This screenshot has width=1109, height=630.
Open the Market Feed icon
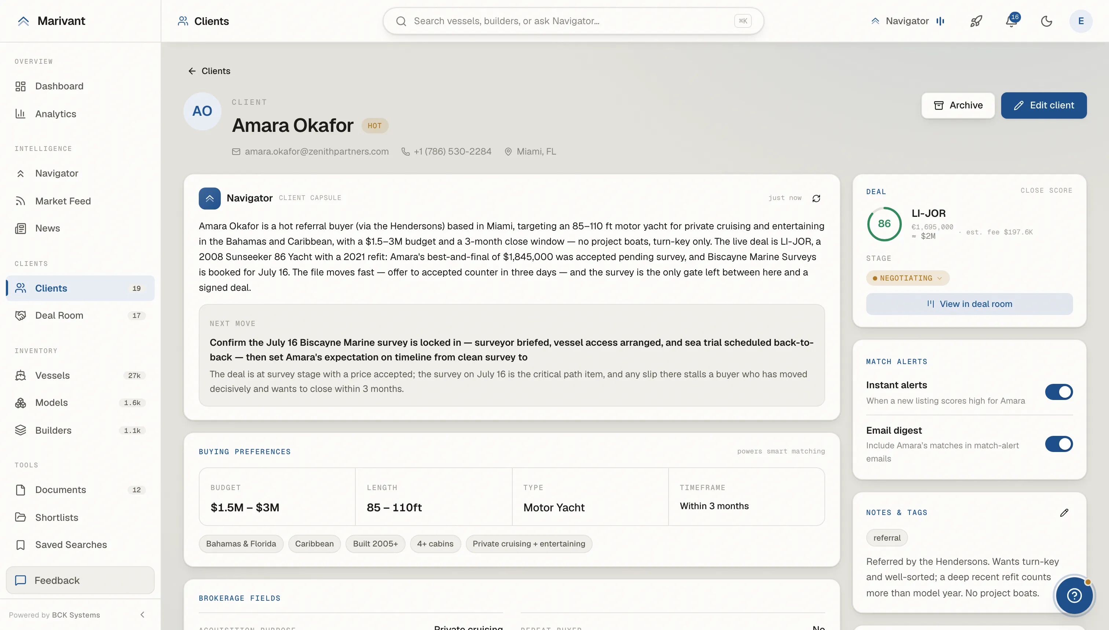point(21,201)
